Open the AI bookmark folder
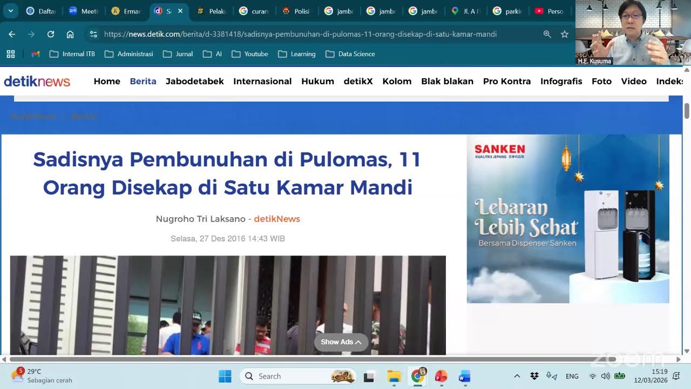 pos(212,54)
